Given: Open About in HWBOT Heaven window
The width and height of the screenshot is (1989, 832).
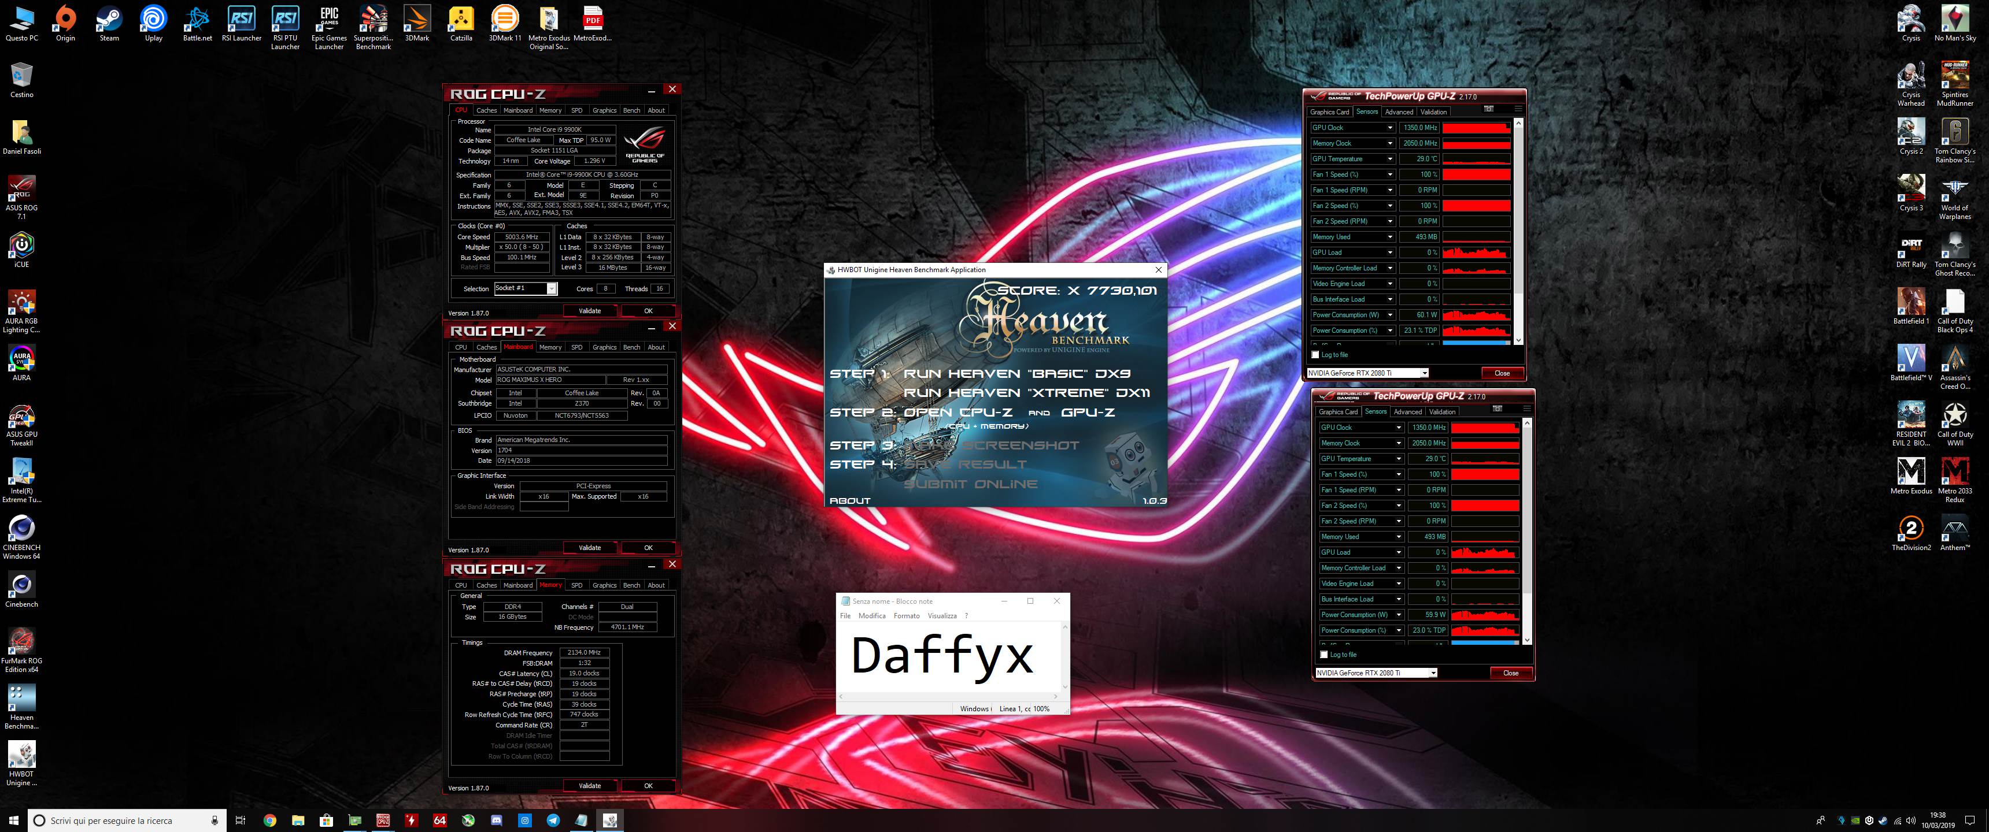Looking at the screenshot, I should click(x=849, y=501).
